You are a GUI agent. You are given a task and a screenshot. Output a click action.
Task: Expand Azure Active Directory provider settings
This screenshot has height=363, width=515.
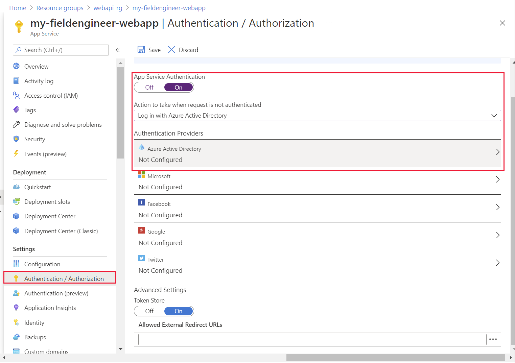(x=318, y=153)
